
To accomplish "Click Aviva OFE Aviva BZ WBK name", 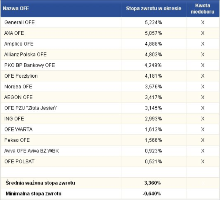I will [31, 151].
